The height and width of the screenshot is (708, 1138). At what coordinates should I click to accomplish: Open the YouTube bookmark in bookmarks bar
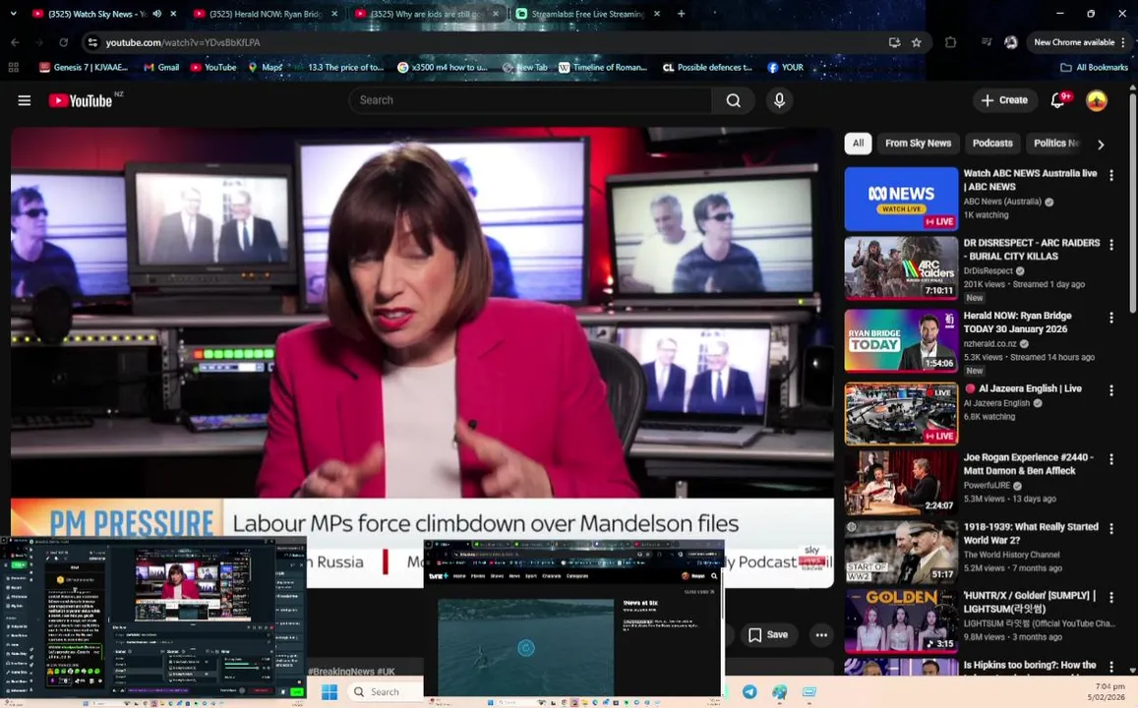coord(213,67)
